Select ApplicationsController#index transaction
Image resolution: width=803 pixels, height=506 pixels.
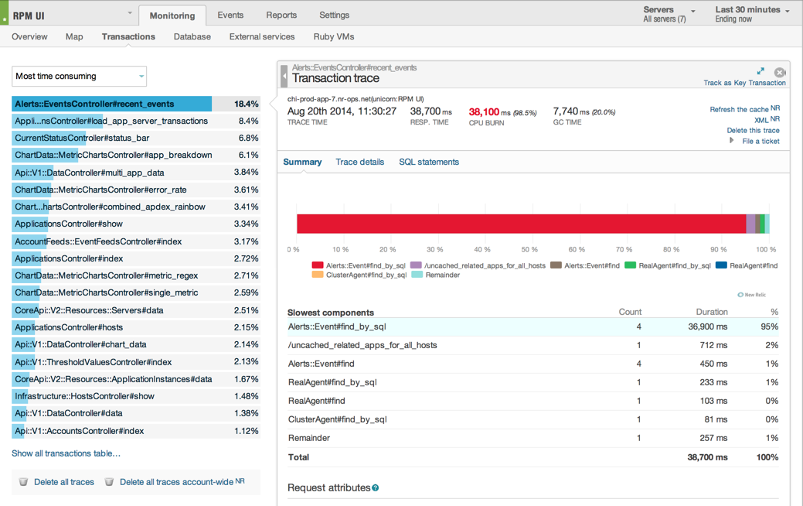coord(136,258)
